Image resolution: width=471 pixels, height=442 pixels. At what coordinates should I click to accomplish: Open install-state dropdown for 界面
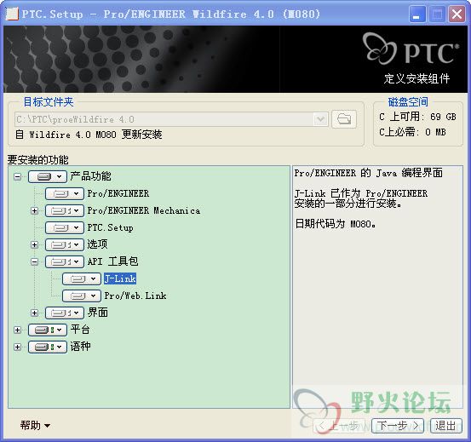point(65,313)
